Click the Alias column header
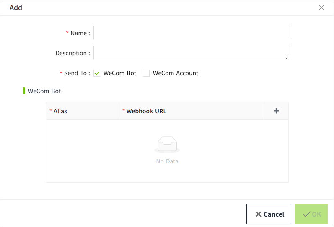Viewport: 334px width, 227px height. (x=60, y=111)
